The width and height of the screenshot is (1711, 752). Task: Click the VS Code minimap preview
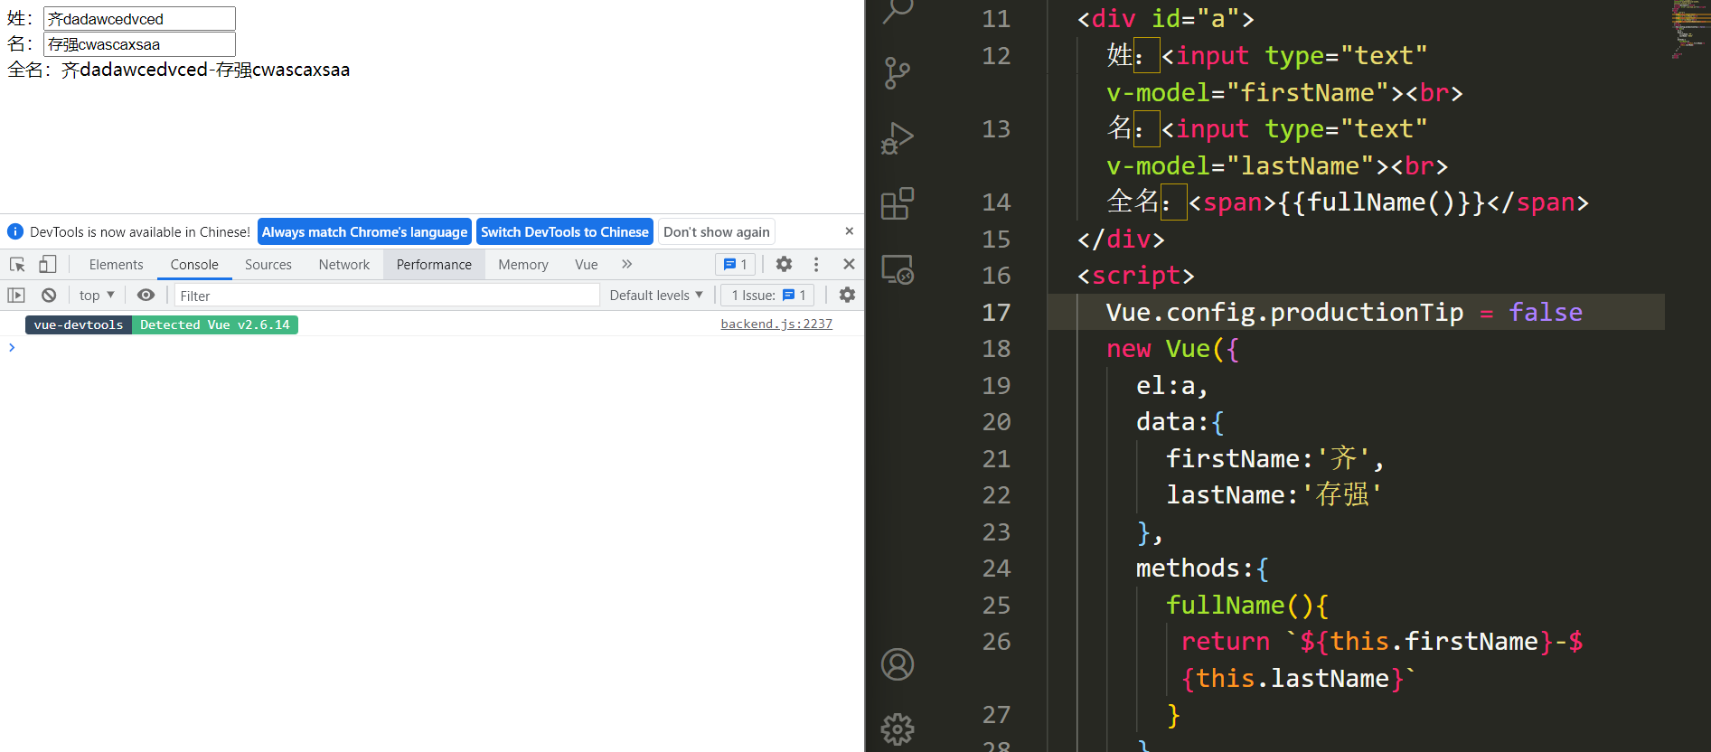coord(1688,29)
